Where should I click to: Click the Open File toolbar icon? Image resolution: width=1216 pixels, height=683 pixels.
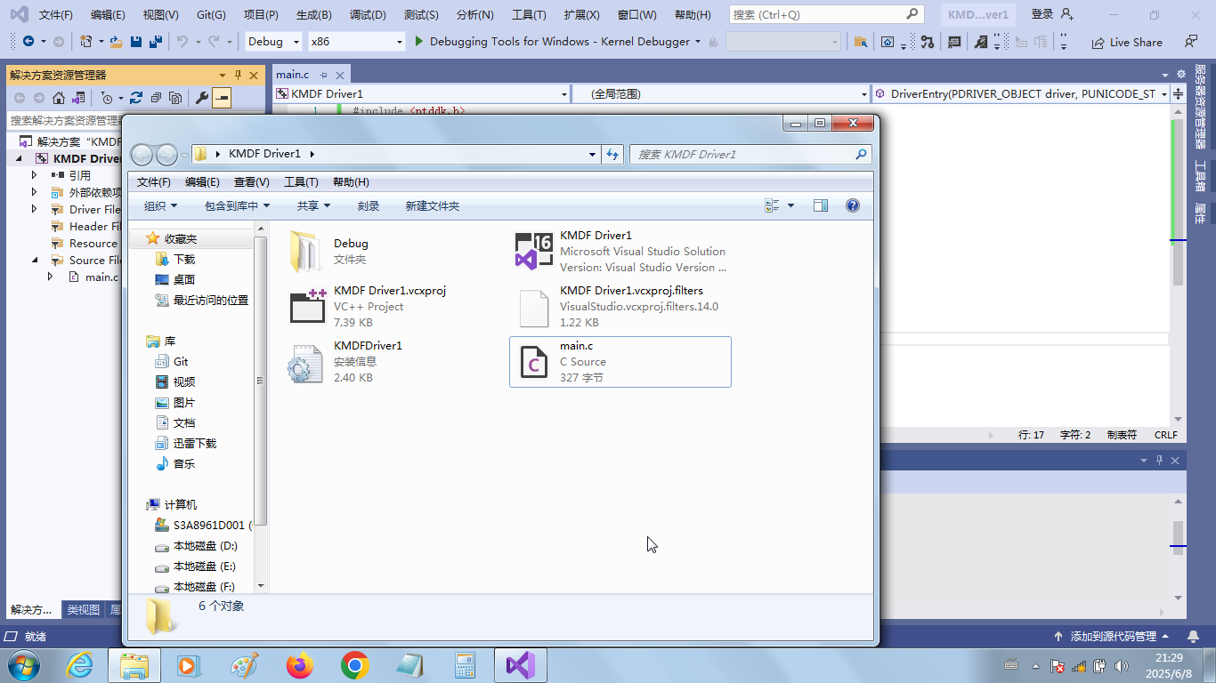116,42
